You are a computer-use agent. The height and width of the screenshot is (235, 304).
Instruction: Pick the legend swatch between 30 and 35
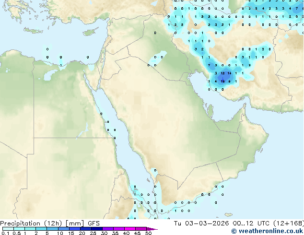point(108,229)
